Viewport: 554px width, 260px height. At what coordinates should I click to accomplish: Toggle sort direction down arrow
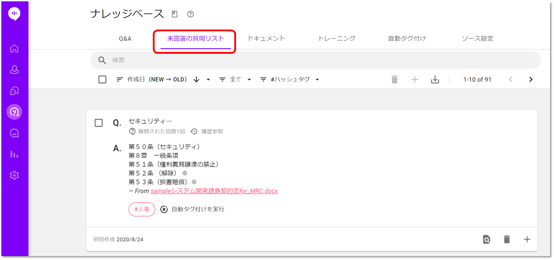pyautogui.click(x=196, y=80)
